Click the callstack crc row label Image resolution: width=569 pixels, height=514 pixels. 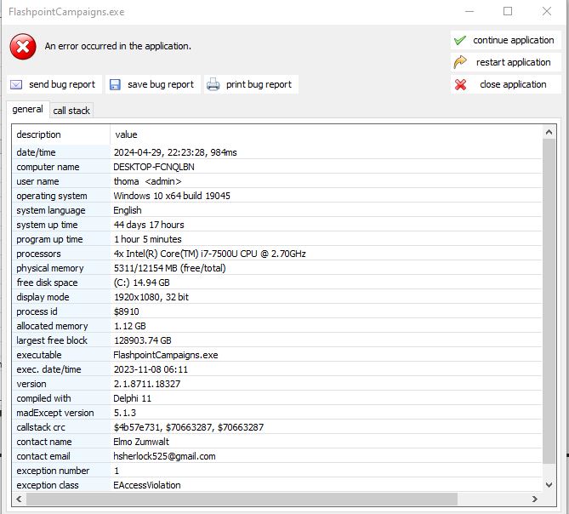point(41,427)
